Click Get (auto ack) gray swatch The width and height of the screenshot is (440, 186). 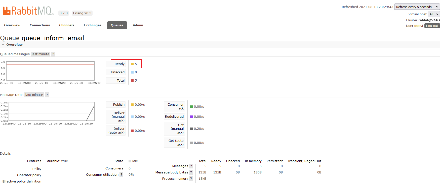pos(191,143)
